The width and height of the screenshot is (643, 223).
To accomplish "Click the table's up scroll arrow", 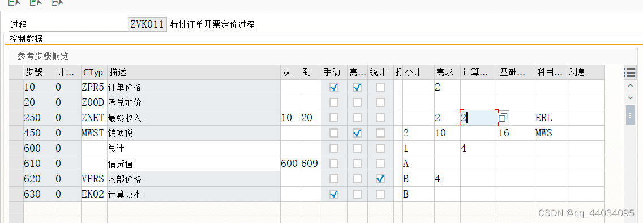I will coord(631,87).
